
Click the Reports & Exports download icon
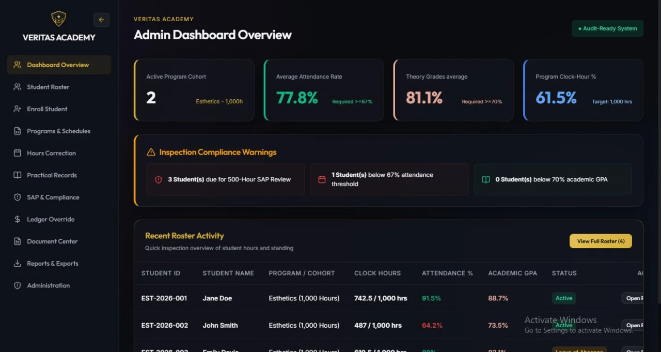pos(18,264)
